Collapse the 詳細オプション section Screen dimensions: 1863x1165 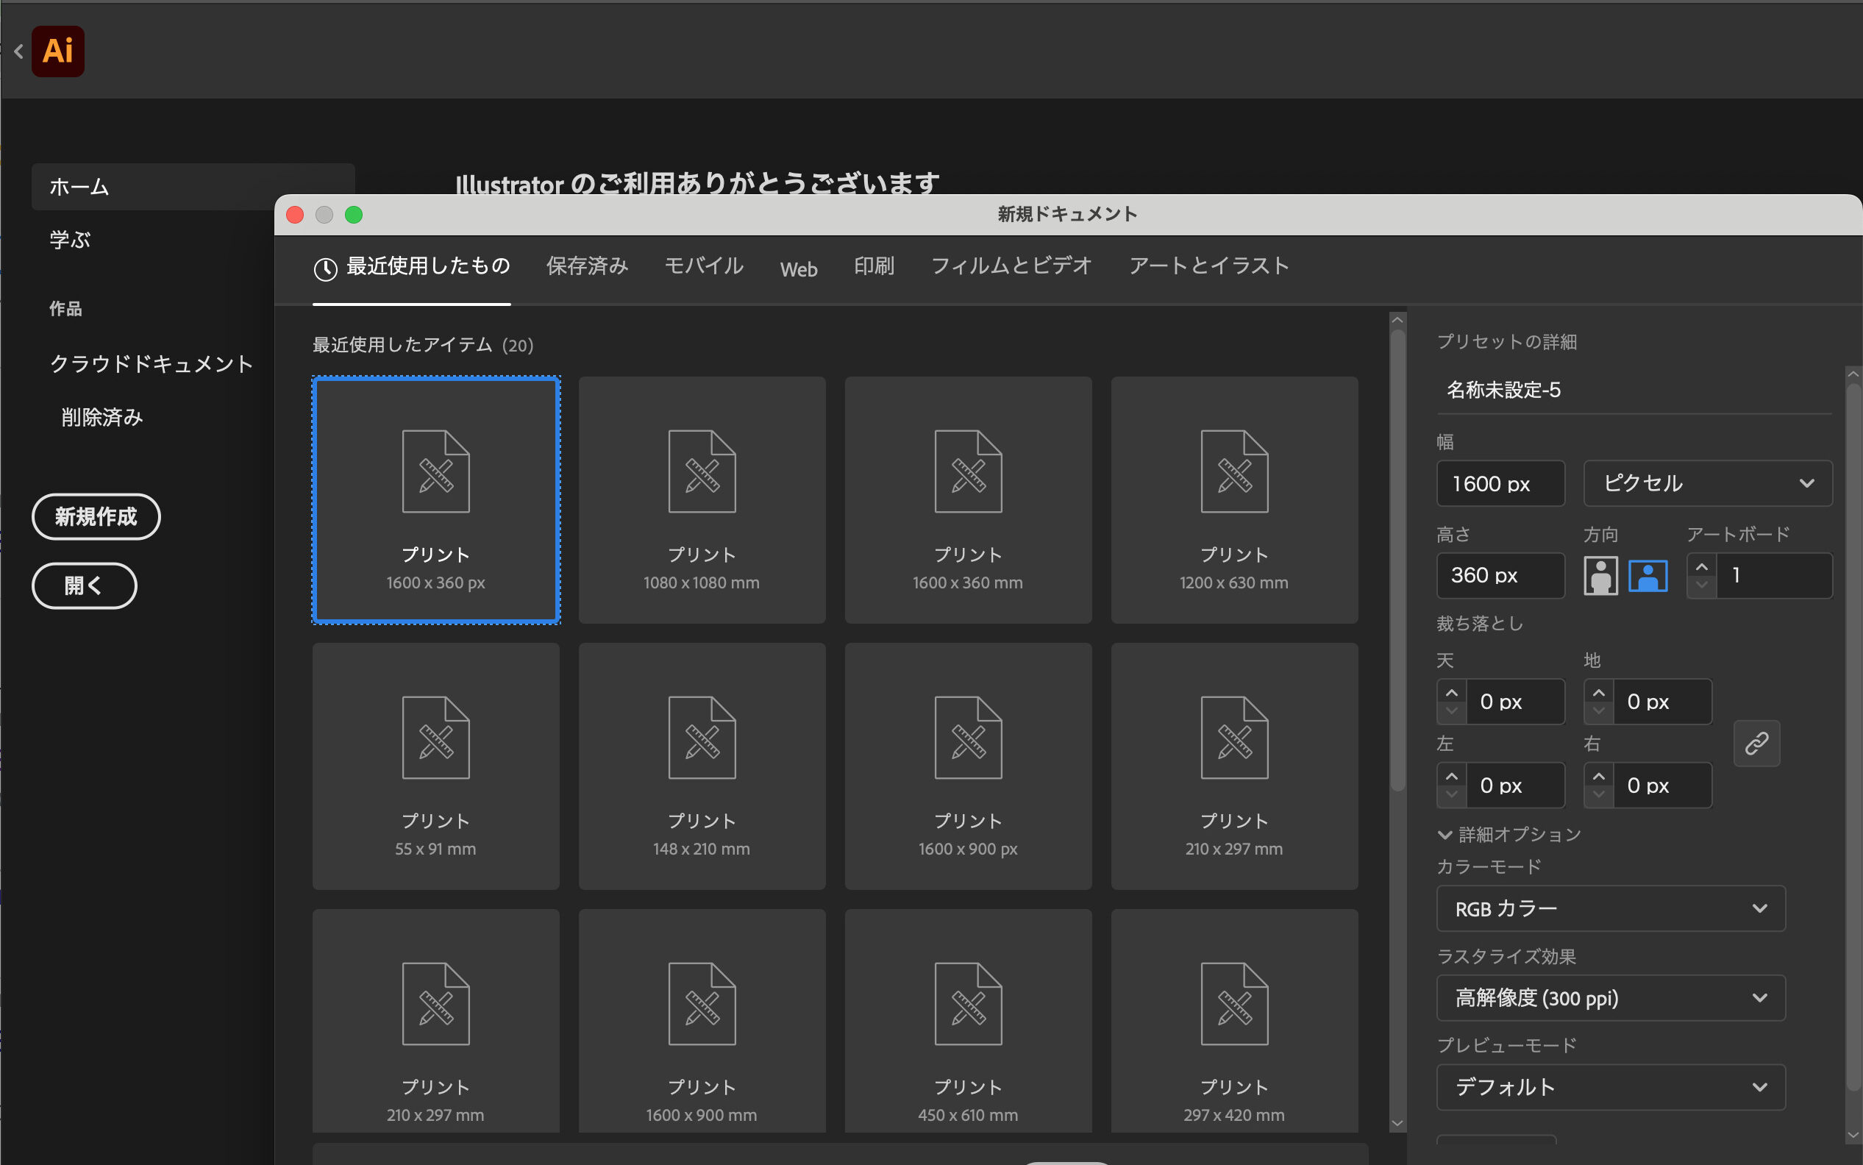coord(1509,835)
